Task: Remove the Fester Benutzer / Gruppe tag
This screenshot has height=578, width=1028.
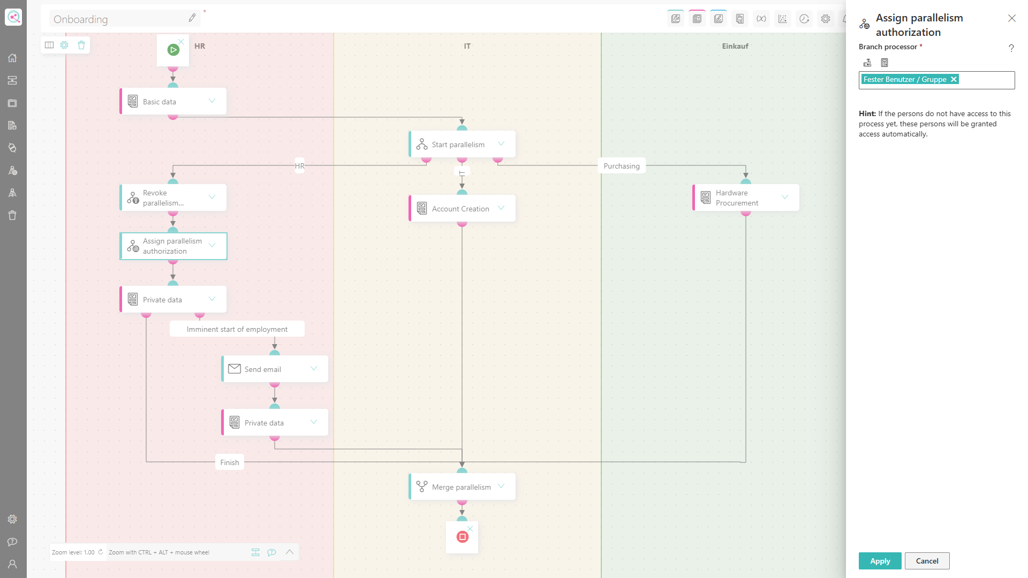Action: 954,79
